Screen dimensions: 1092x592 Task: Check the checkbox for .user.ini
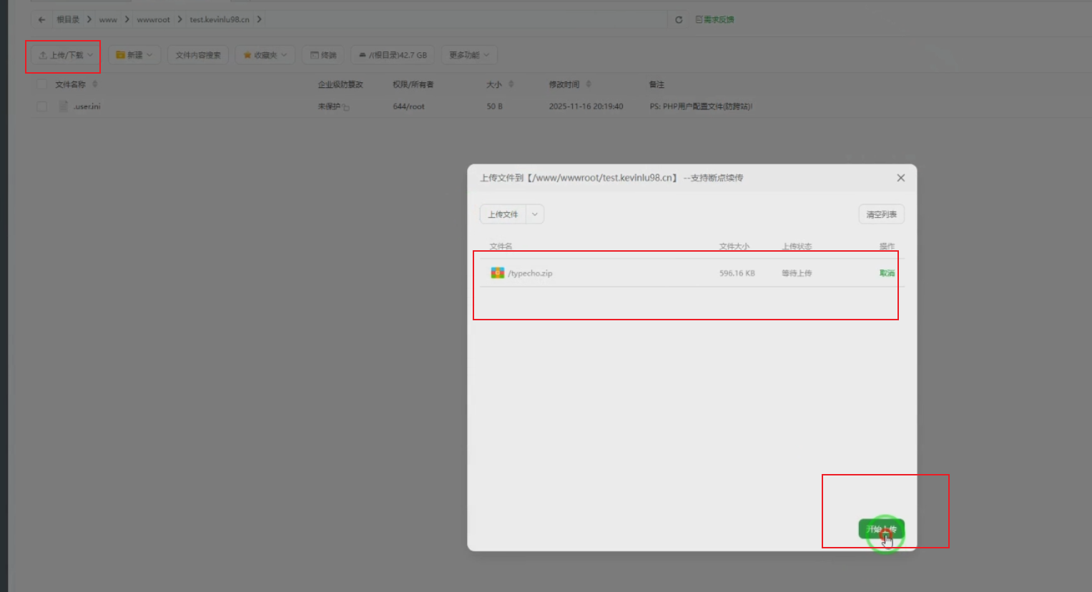coord(41,106)
